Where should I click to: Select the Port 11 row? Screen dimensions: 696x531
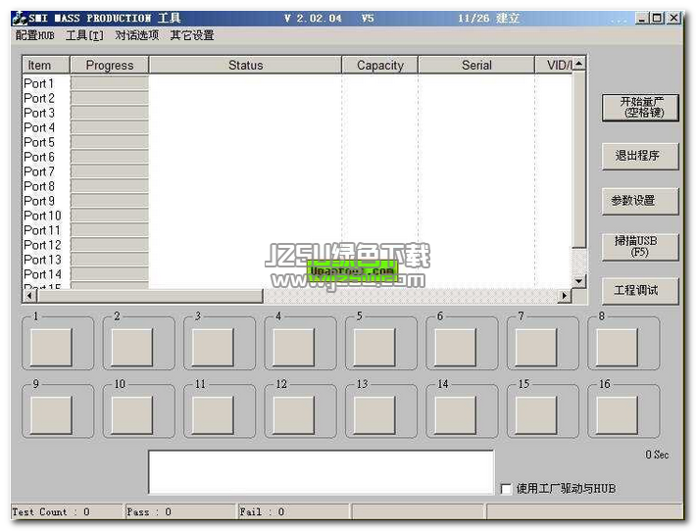coord(297,230)
